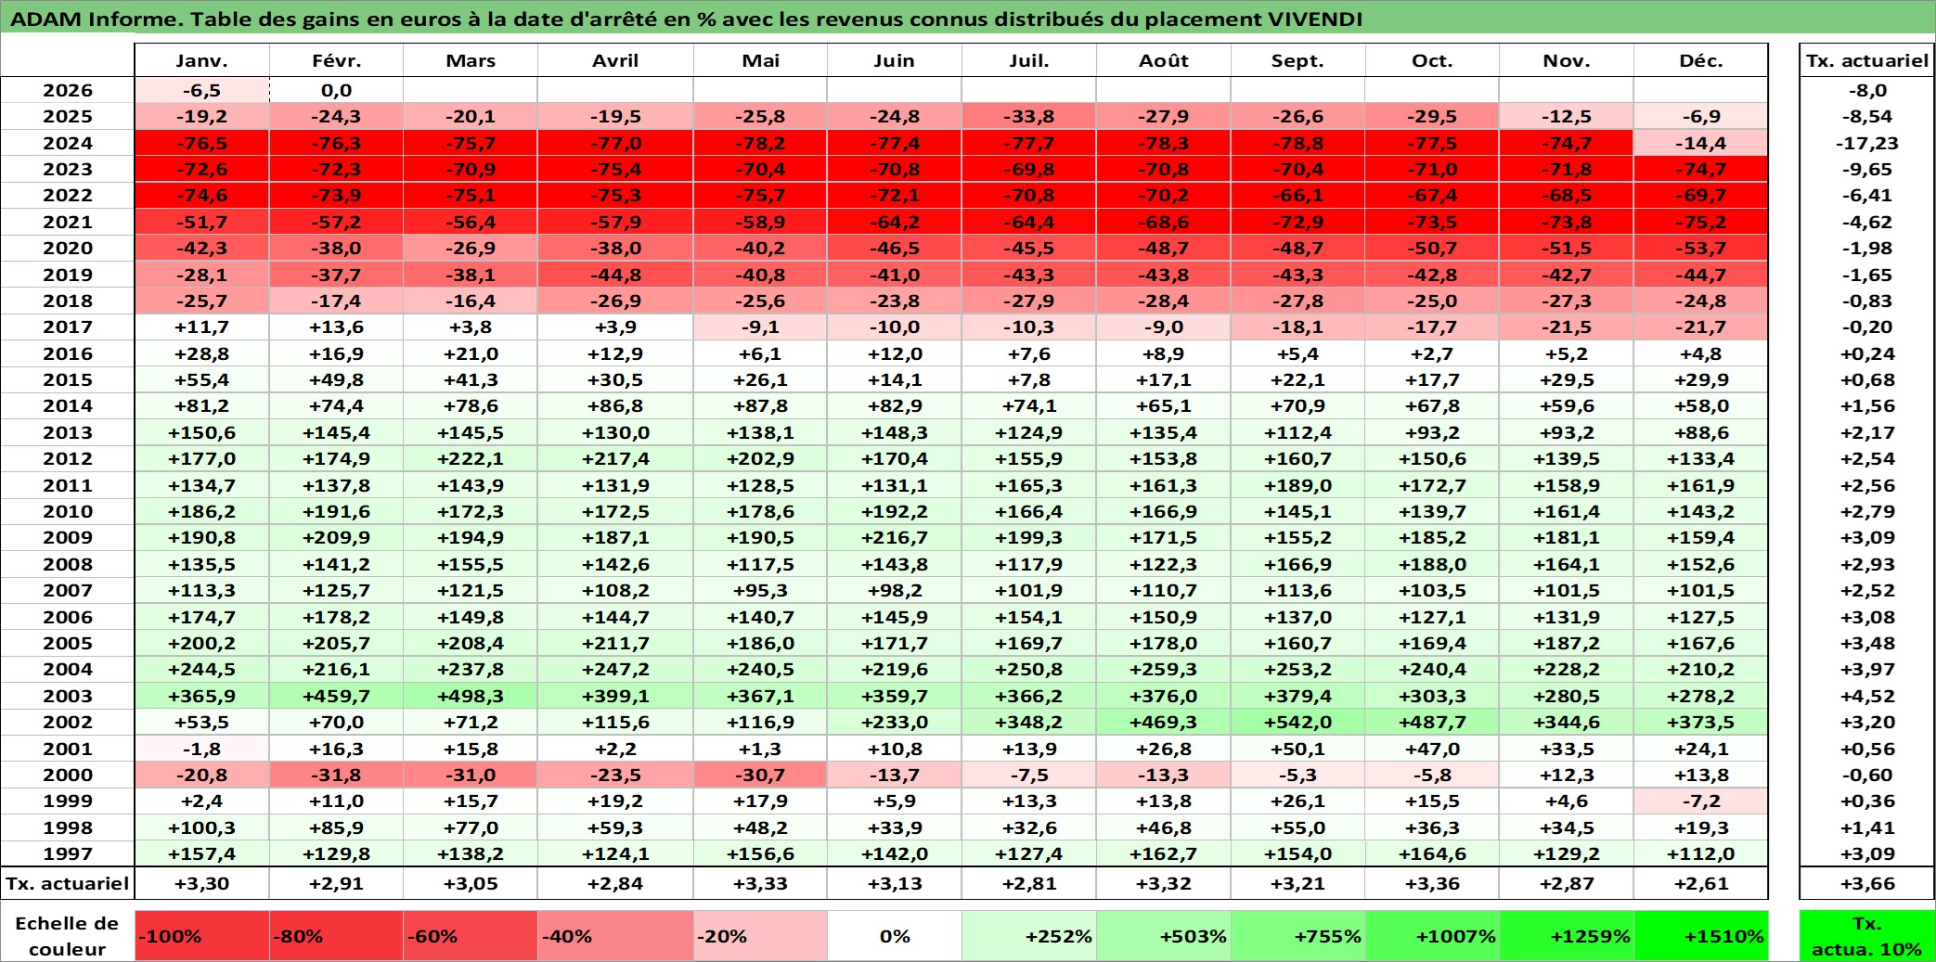Click the overall actuarial rate +3,66
Viewport: 1936px width, 962px height.
1867,883
